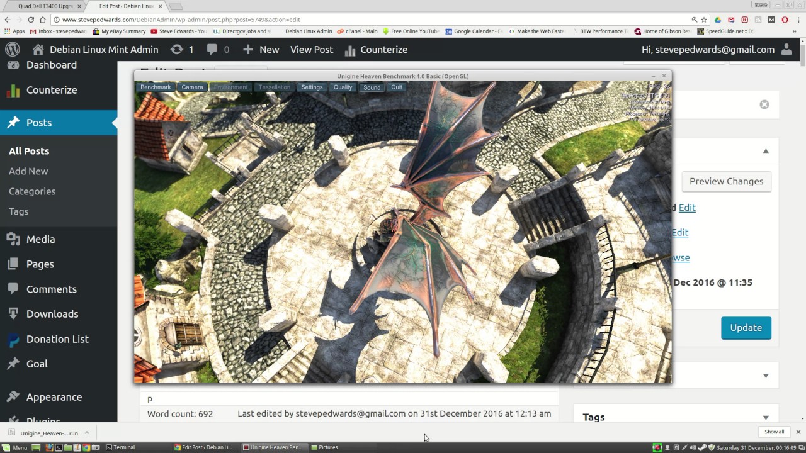Click Settings in Heaven benchmark toolbar
This screenshot has width=806, height=453.
pyautogui.click(x=312, y=87)
